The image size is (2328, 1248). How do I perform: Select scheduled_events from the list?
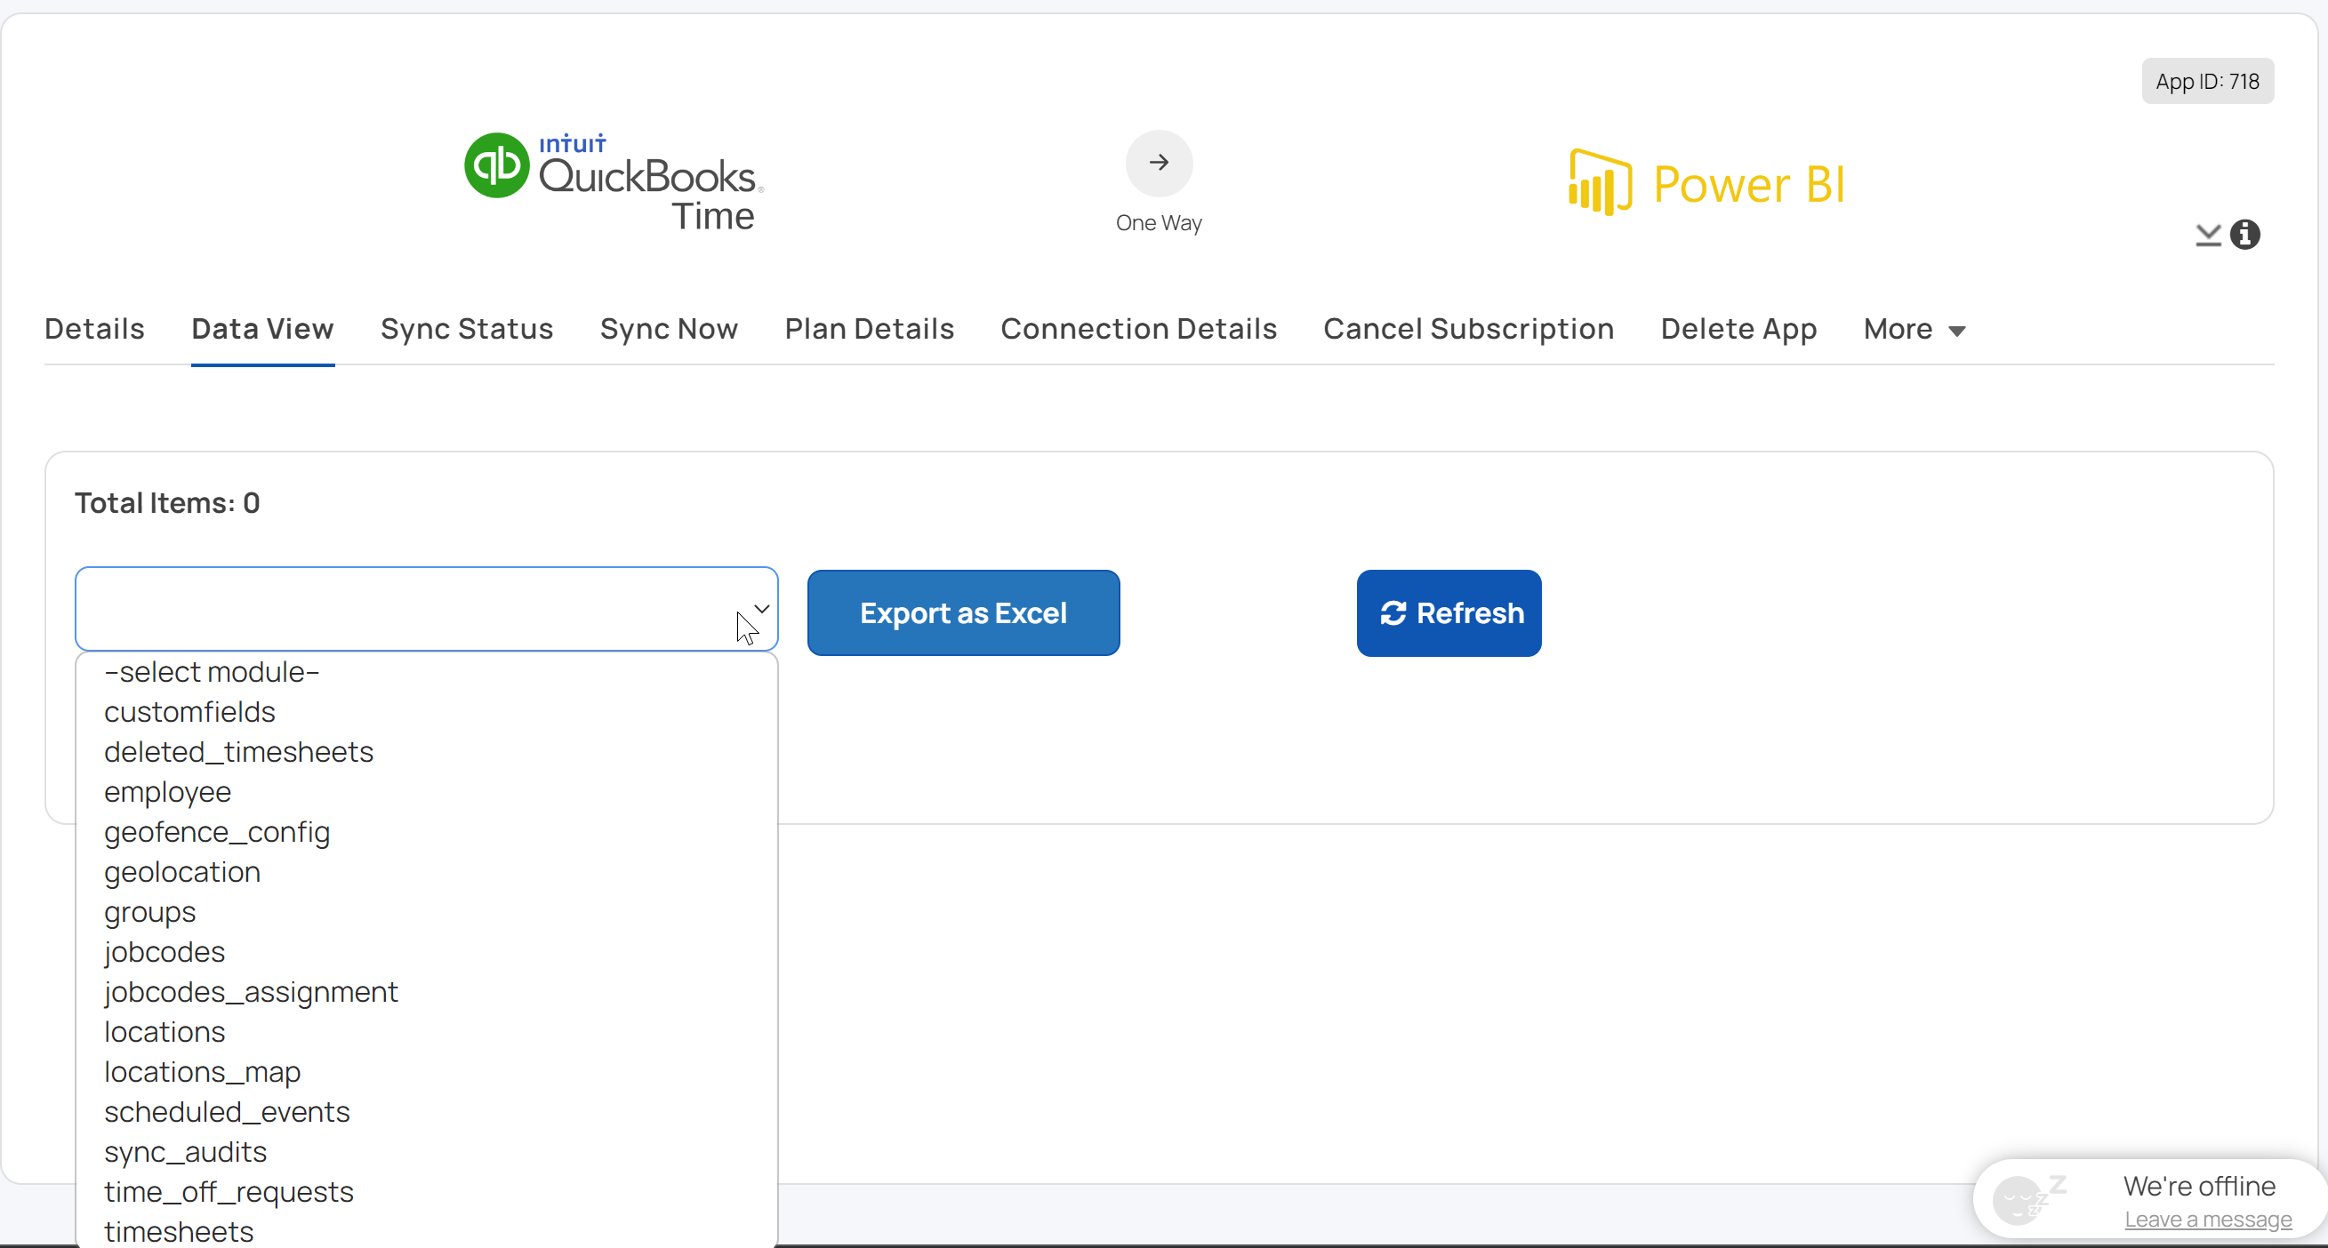tap(427, 1111)
